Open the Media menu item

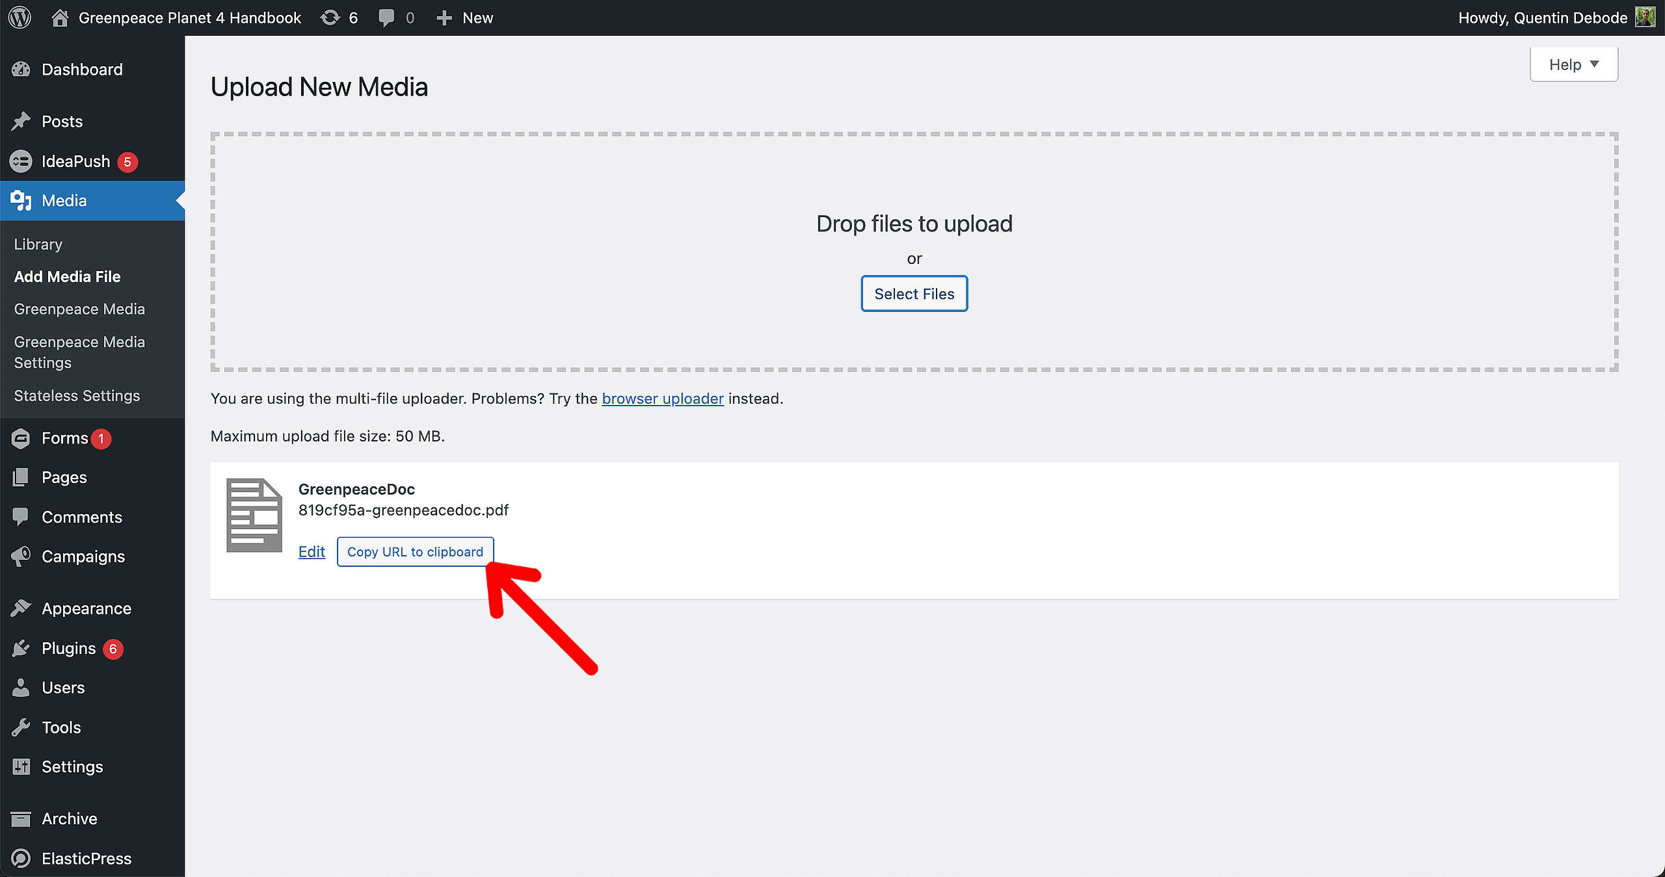click(x=92, y=201)
